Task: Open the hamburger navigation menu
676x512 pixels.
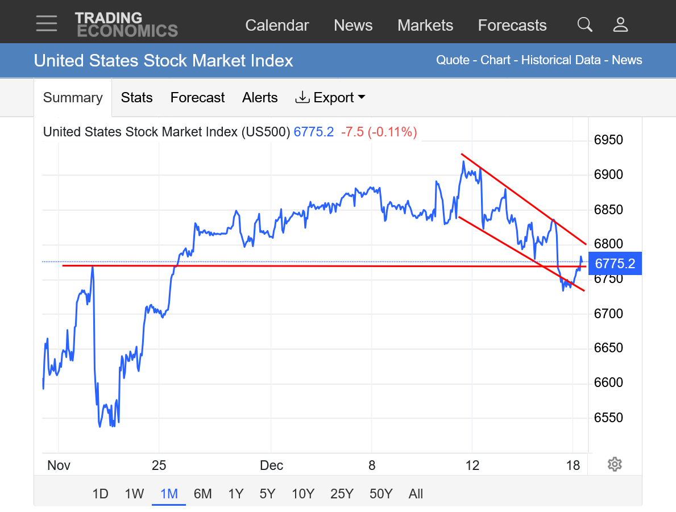Action: point(46,23)
